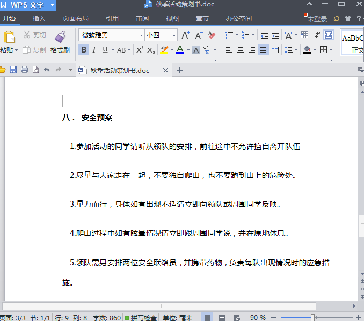Viewport: 364px width, 321px height.
Task: Switch to 视图 tab
Action: 172,19
